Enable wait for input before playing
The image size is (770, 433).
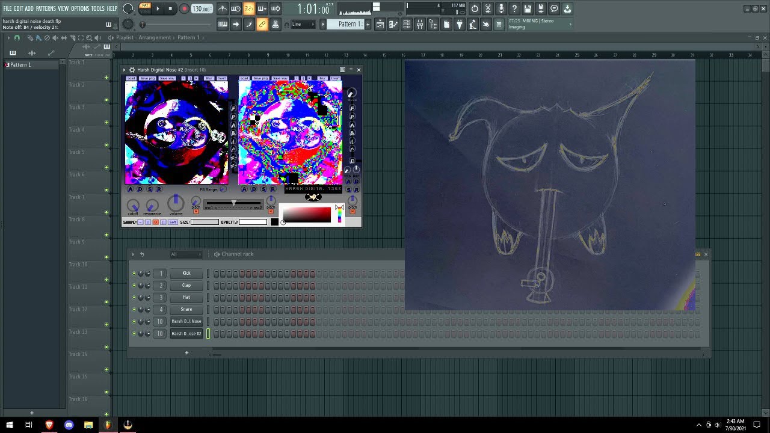point(236,8)
